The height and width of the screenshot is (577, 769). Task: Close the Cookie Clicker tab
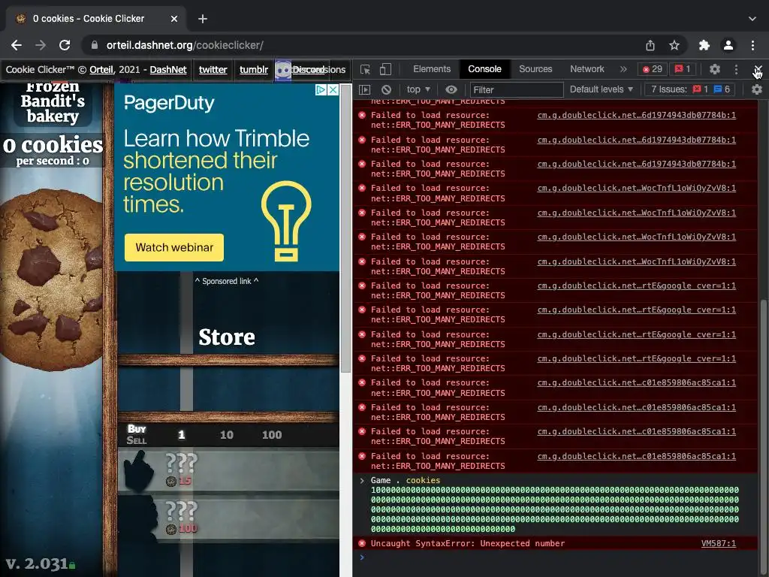point(174,19)
